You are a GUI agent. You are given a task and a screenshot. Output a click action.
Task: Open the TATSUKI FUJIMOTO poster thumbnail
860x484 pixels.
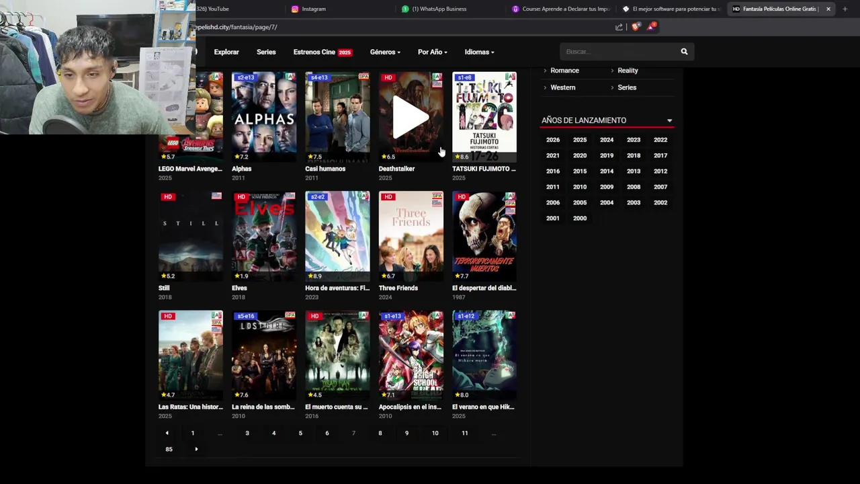tap(484, 117)
